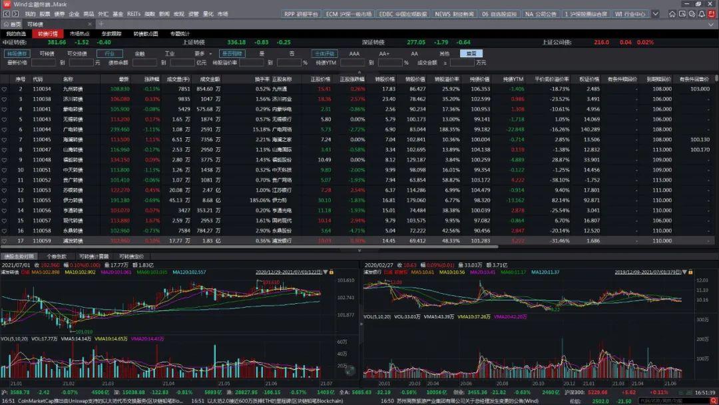Sort by the 转股溢价率 column header
The image size is (719, 405).
[x=447, y=79]
